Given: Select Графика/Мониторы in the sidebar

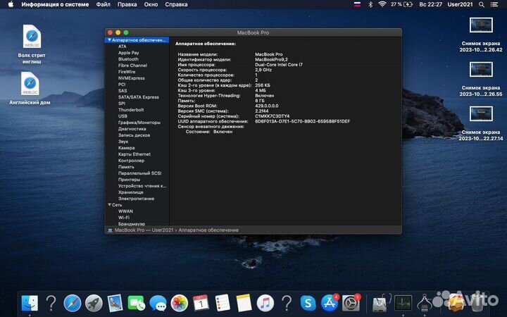Looking at the screenshot, I should (139, 123).
